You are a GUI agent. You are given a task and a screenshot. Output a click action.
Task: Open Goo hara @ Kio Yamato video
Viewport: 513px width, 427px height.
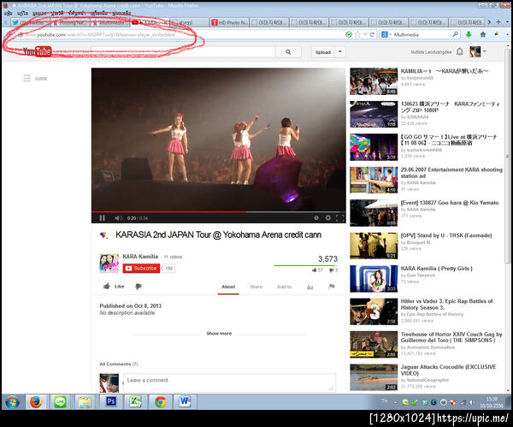click(x=450, y=203)
